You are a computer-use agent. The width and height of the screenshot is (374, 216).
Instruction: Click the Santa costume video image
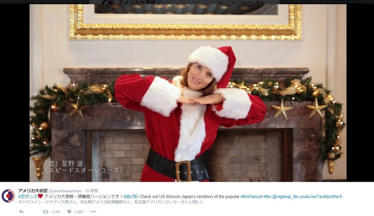tap(188, 93)
